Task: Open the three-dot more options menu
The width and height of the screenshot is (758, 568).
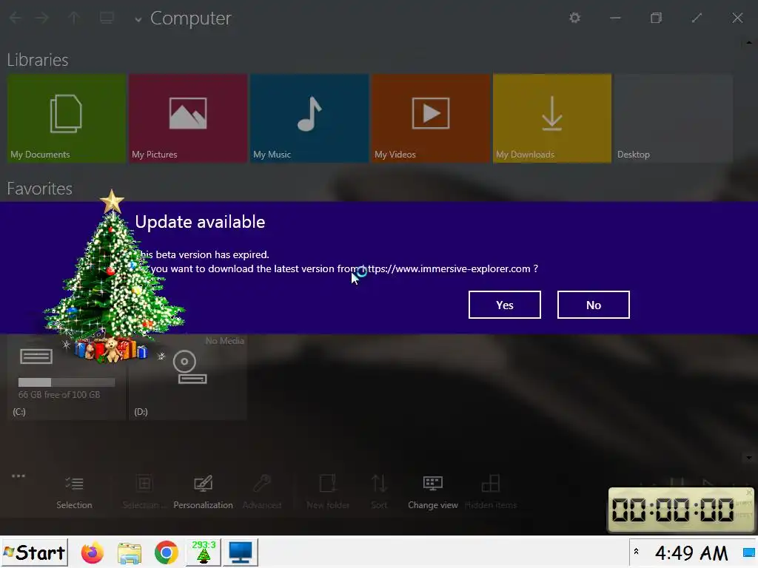Action: pos(19,476)
